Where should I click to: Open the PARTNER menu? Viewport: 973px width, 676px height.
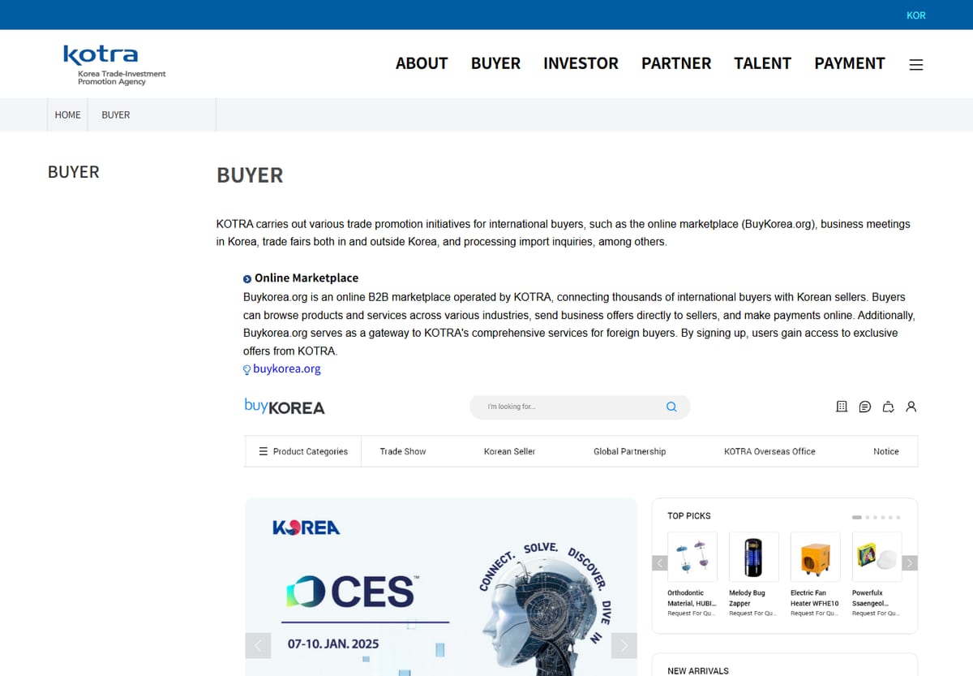(x=676, y=63)
